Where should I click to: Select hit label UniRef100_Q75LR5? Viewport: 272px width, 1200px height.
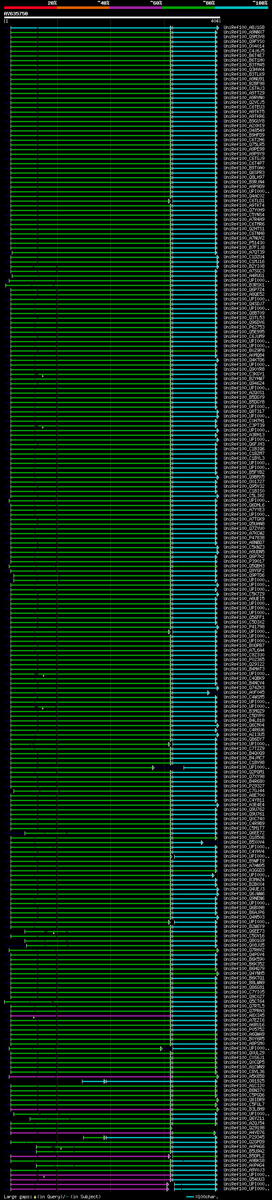pyautogui.click(x=244, y=144)
